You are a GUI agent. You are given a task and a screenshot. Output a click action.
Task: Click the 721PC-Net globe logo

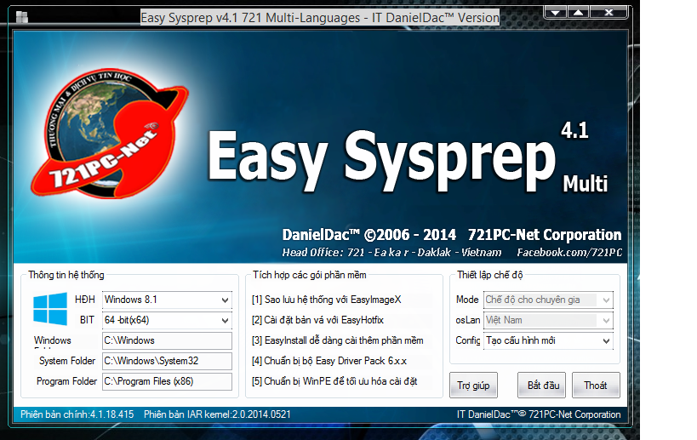[110, 134]
